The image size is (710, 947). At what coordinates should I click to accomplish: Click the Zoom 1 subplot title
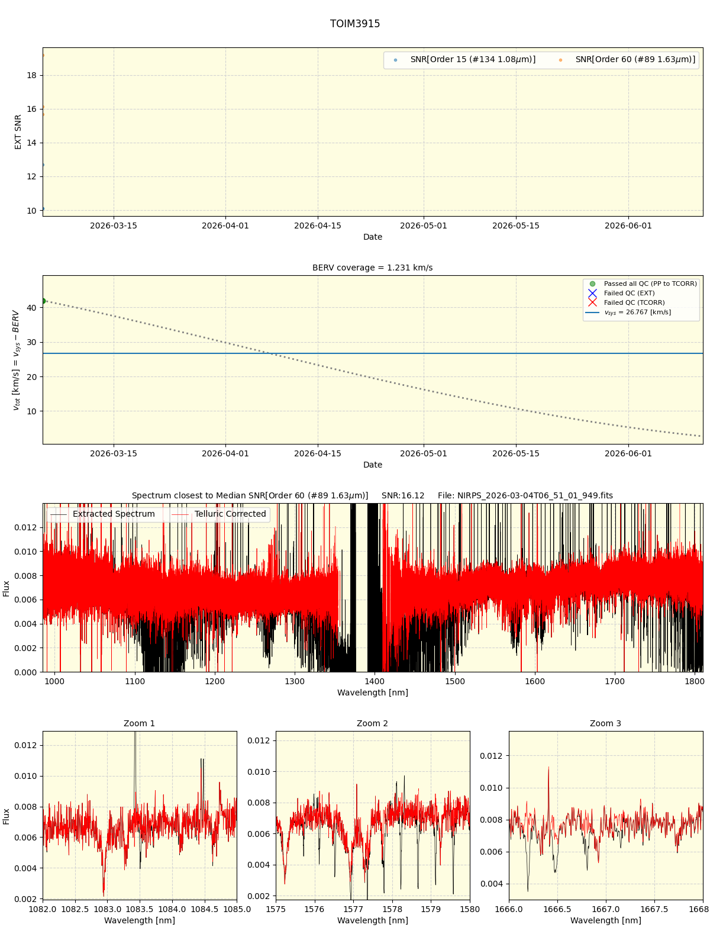coord(140,723)
